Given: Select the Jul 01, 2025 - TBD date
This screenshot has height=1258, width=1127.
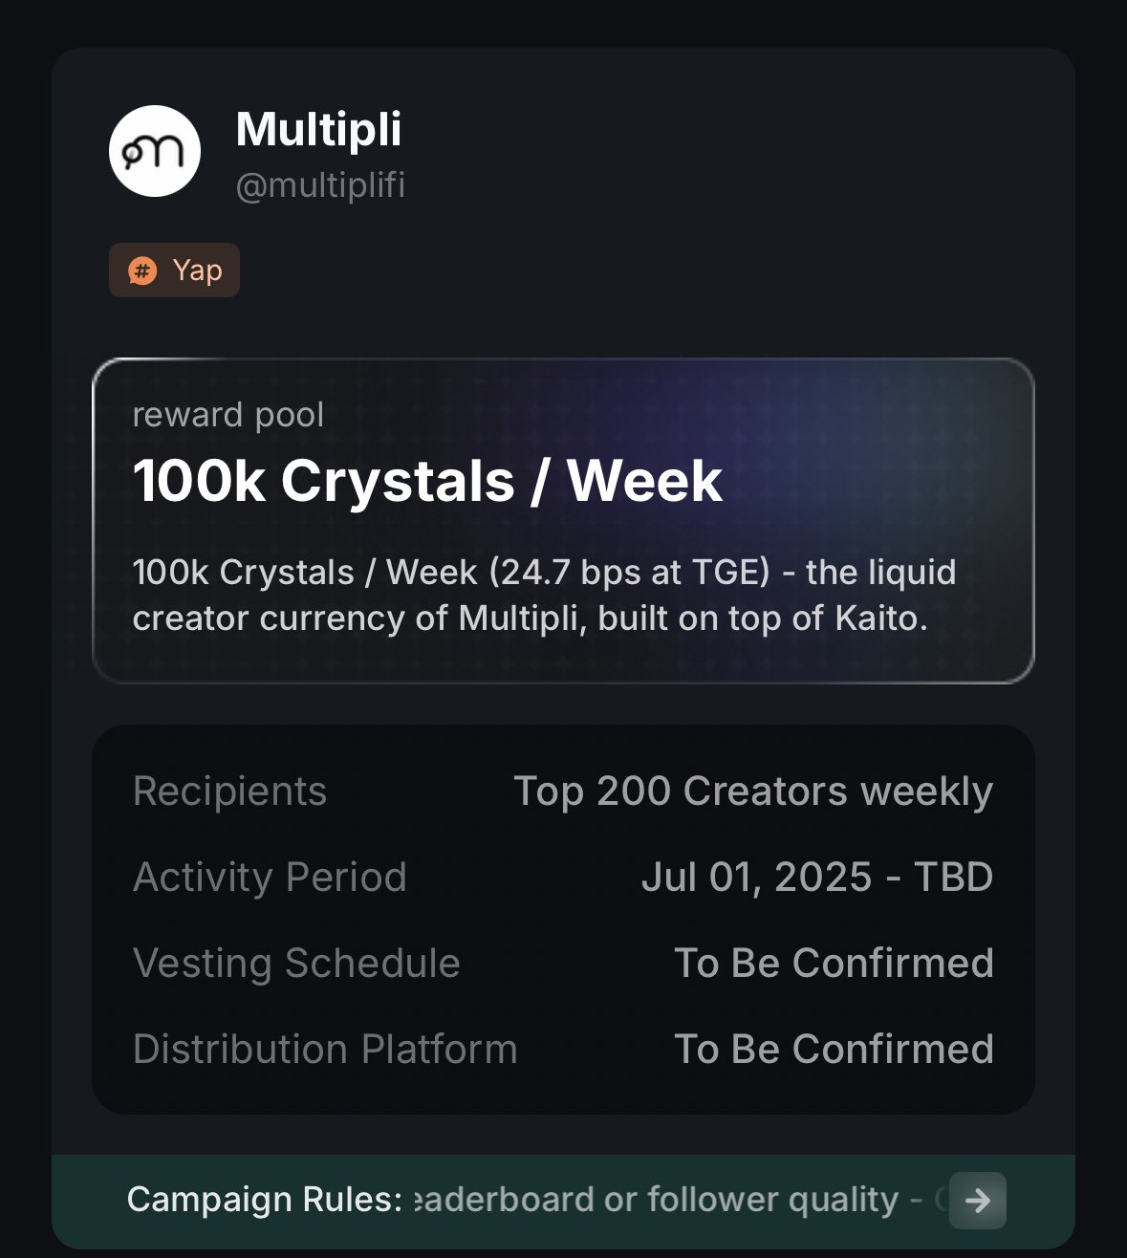Looking at the screenshot, I should [817, 878].
